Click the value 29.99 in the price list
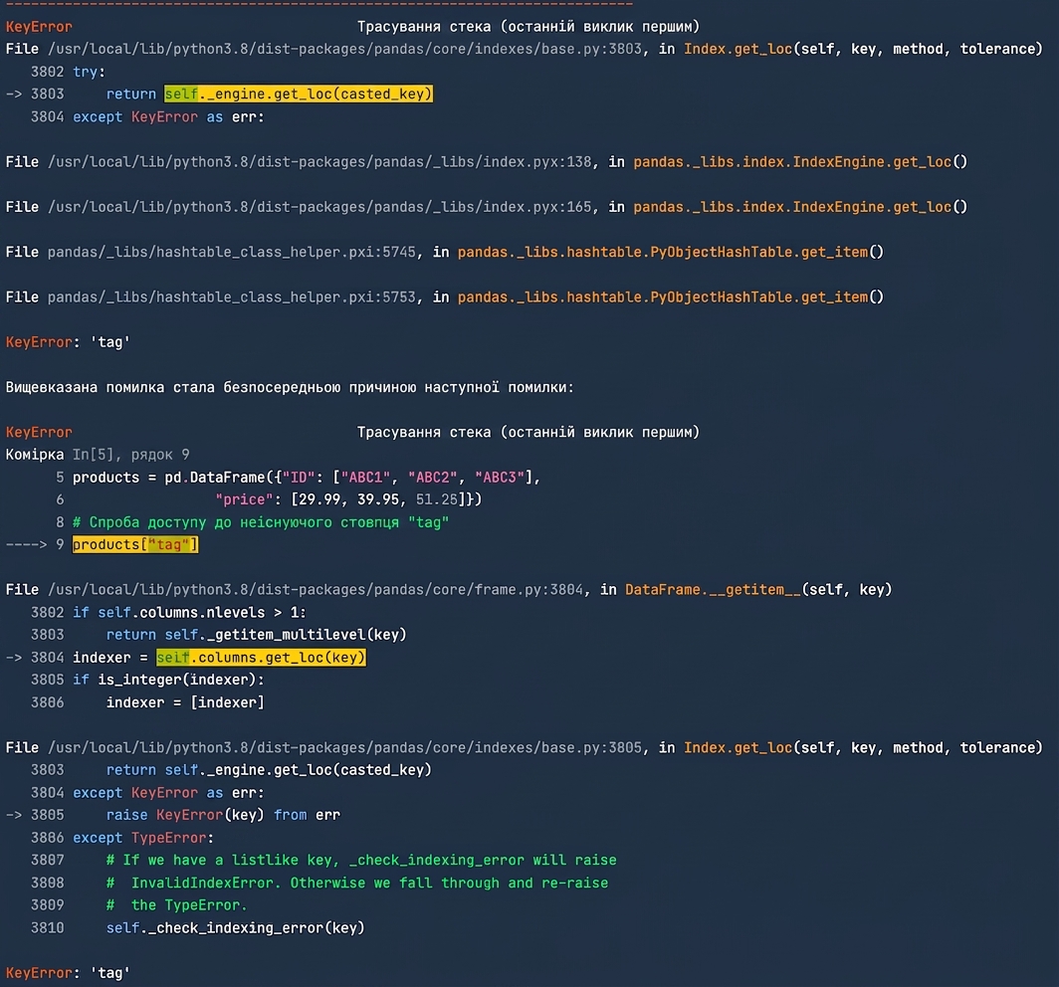Screen dimensions: 1059x987 pyautogui.click(x=319, y=499)
